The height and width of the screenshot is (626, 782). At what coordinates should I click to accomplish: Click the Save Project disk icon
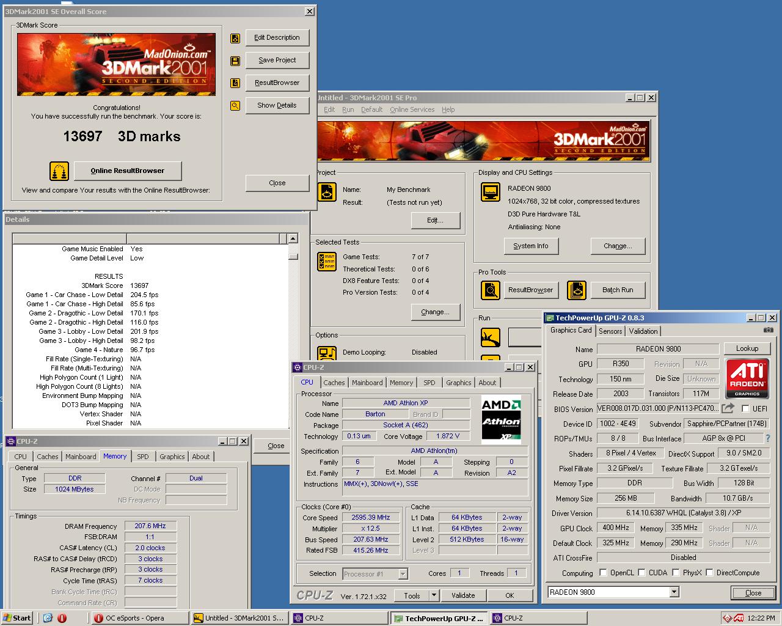[235, 61]
